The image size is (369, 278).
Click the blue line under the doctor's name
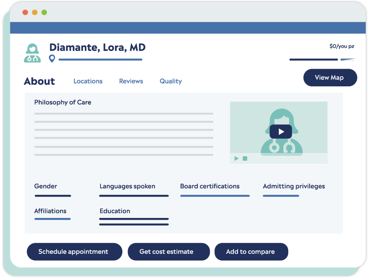100,59
